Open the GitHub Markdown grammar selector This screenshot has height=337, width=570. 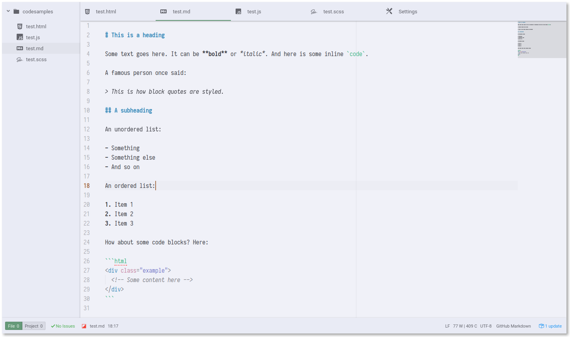[514, 326]
